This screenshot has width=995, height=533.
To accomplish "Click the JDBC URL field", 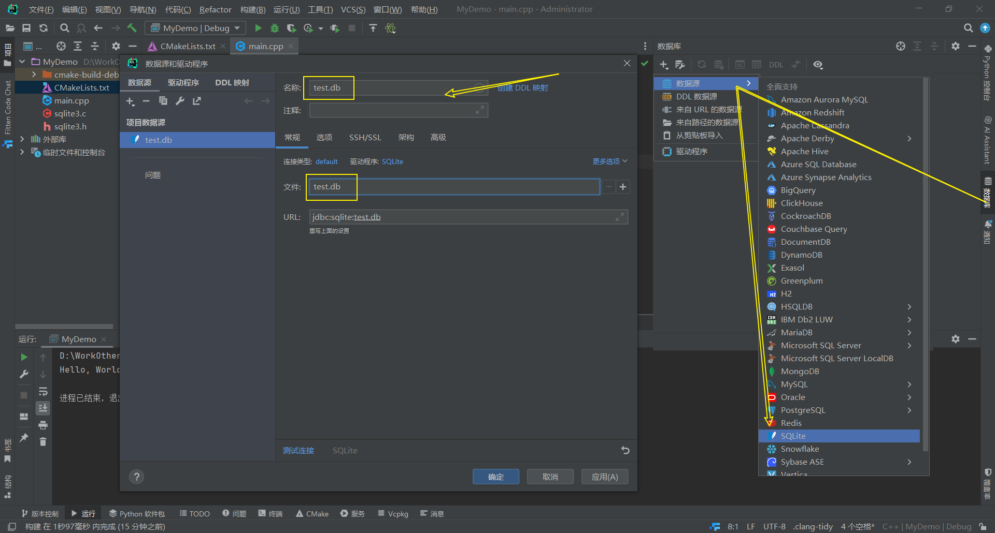I will click(x=468, y=217).
